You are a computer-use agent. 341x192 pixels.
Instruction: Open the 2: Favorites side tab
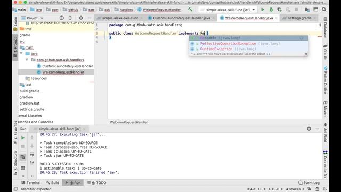pos(15,132)
